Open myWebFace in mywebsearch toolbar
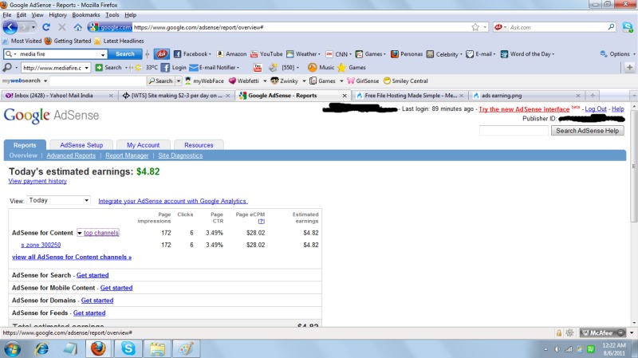 [x=204, y=81]
